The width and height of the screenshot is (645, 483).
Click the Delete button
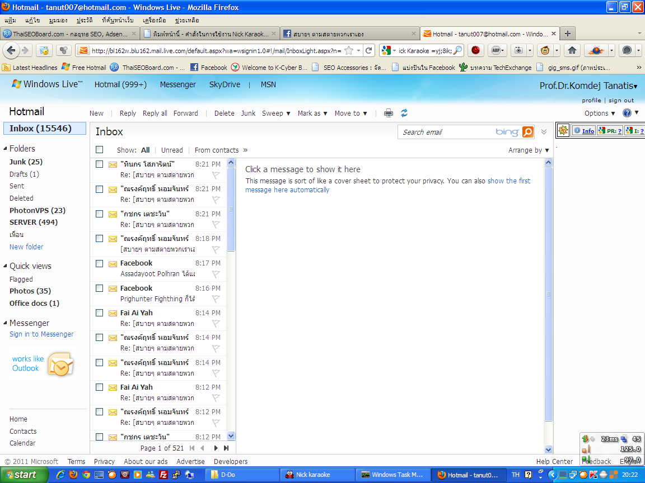(x=224, y=113)
